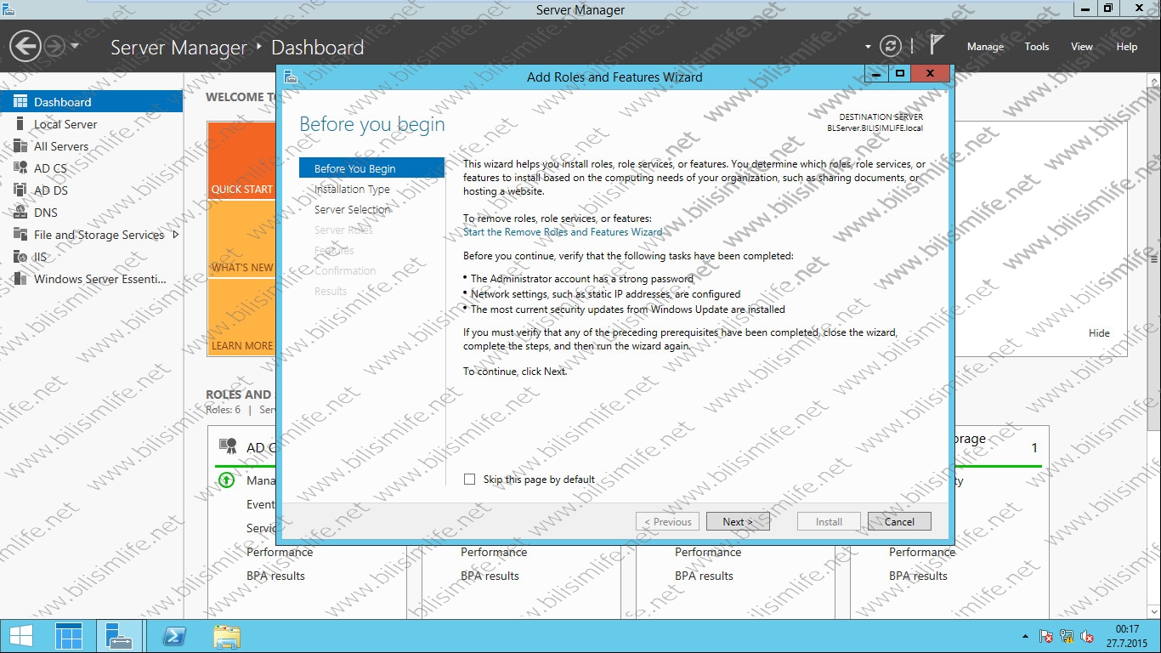Click the wizard title bar icon
This screenshot has width=1161, height=653.
point(291,77)
